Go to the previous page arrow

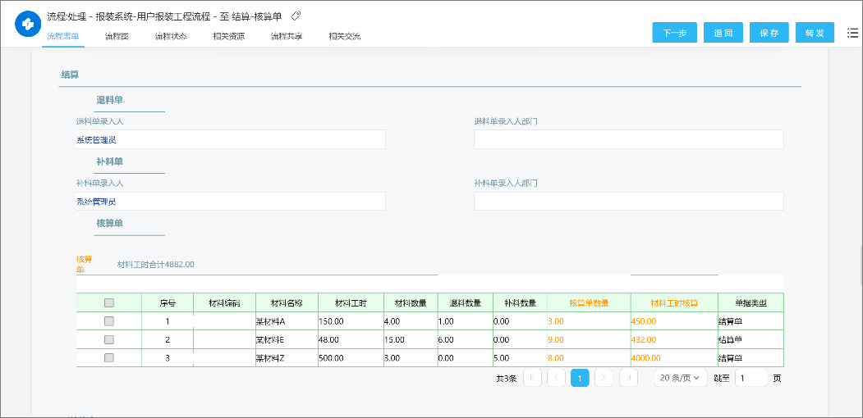556,378
